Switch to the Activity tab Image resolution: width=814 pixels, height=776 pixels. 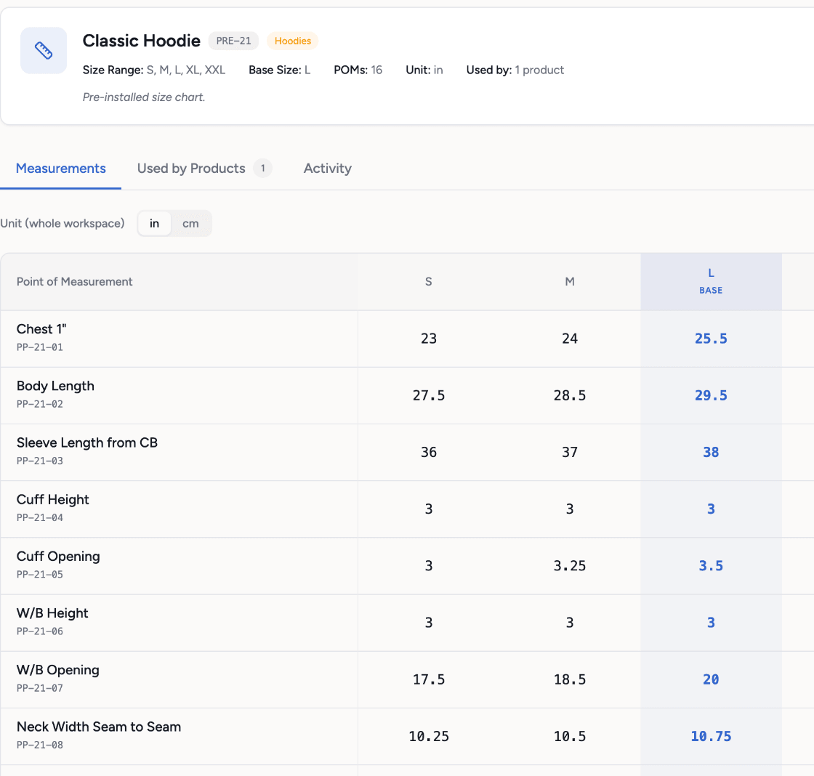[x=328, y=168]
